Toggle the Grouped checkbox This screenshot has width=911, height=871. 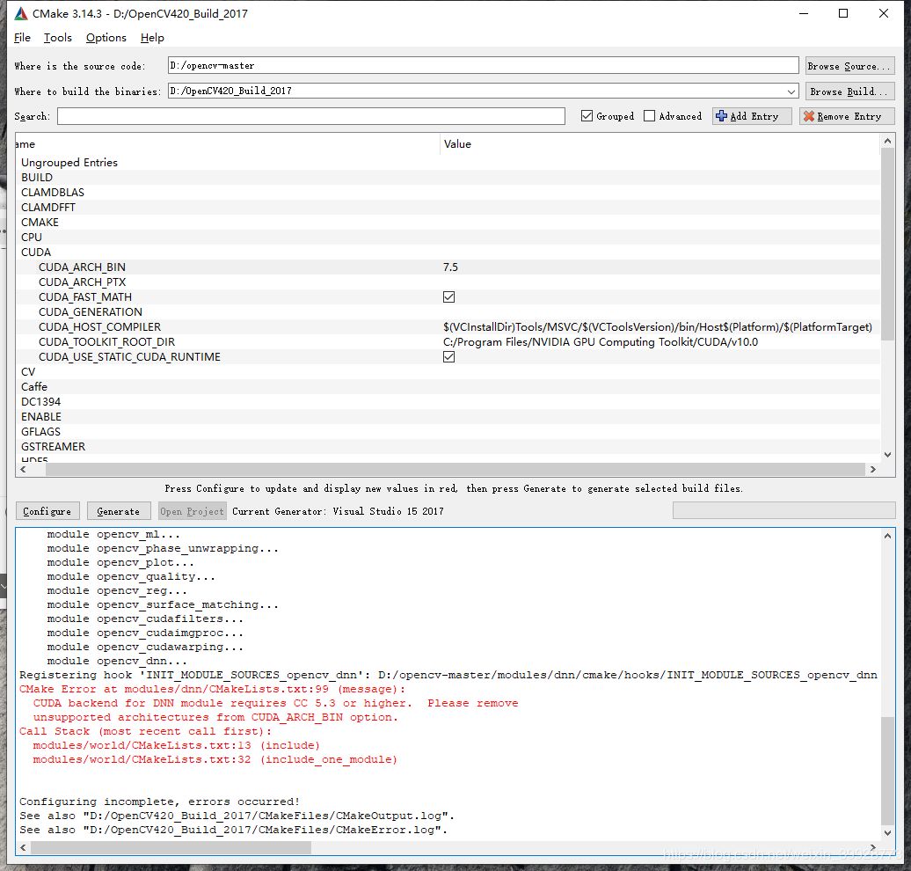click(587, 116)
